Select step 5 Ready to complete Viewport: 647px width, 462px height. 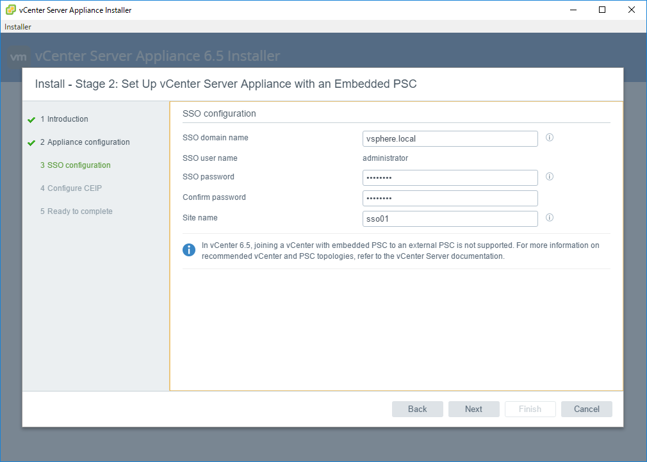(76, 211)
